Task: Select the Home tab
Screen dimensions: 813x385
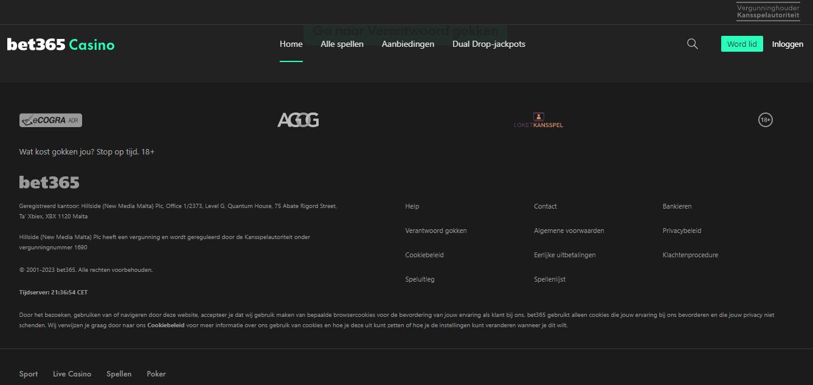Action: (x=291, y=44)
